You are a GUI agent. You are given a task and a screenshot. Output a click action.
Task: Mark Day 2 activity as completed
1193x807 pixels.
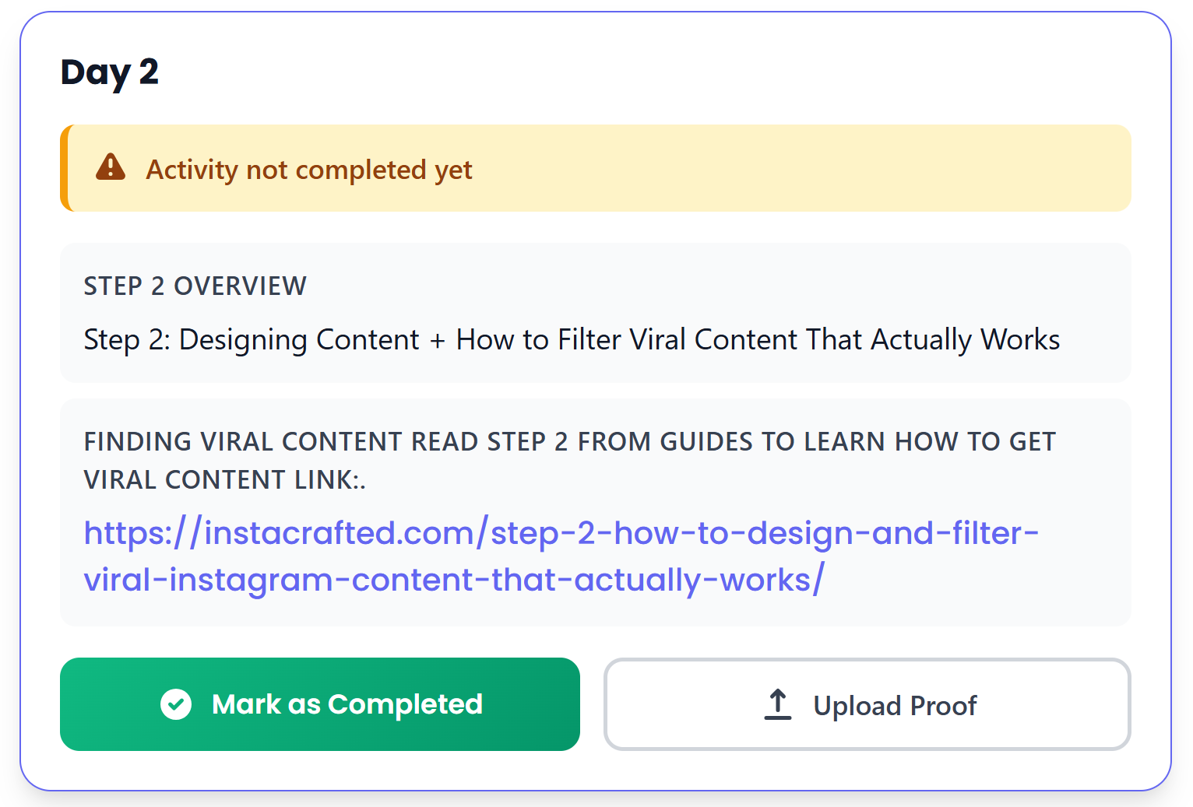(x=319, y=704)
